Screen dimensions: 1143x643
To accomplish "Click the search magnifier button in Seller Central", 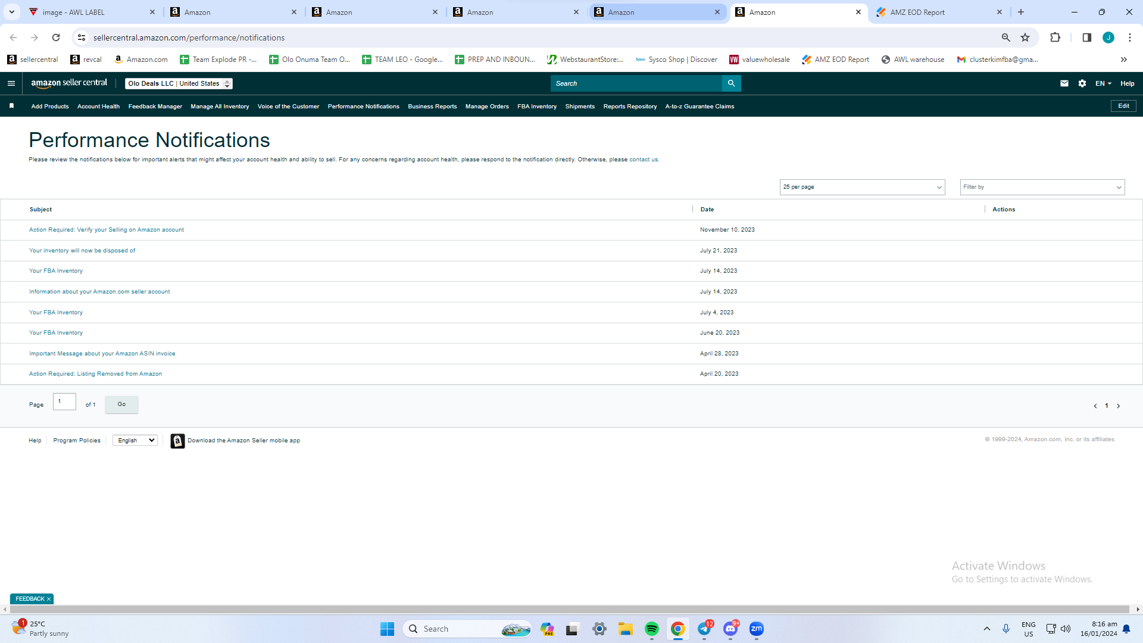I will [731, 83].
